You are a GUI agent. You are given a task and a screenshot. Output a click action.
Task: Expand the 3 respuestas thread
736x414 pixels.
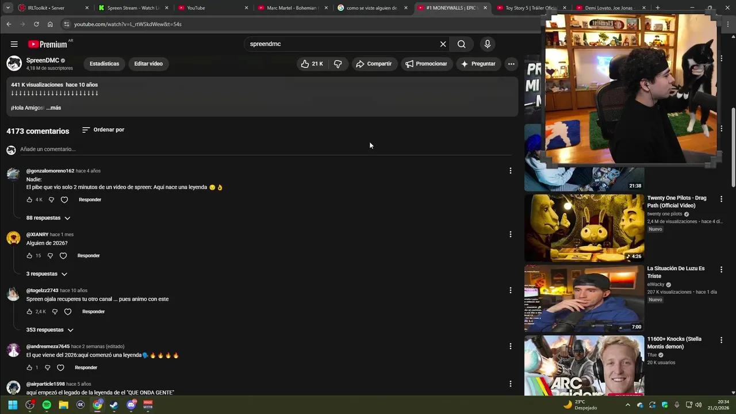coord(47,274)
